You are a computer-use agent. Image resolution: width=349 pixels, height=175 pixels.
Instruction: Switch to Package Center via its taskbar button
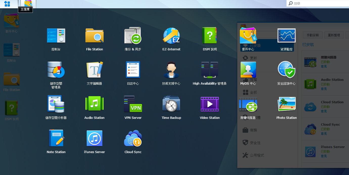(x=28, y=4)
